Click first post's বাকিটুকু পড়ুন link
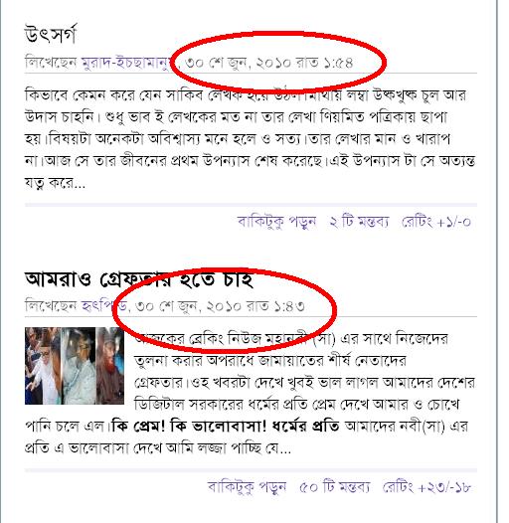 coord(276,222)
